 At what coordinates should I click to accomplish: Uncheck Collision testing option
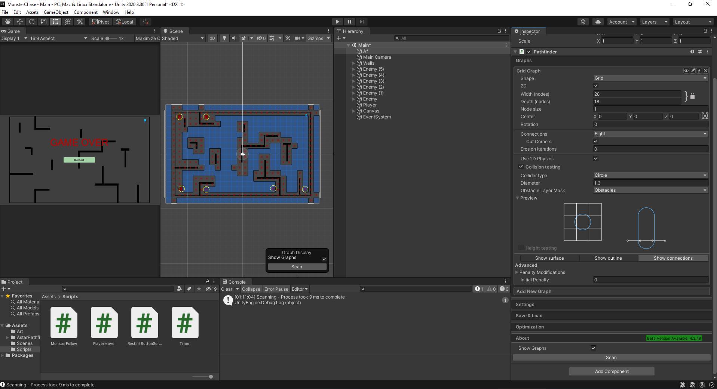(x=521, y=167)
